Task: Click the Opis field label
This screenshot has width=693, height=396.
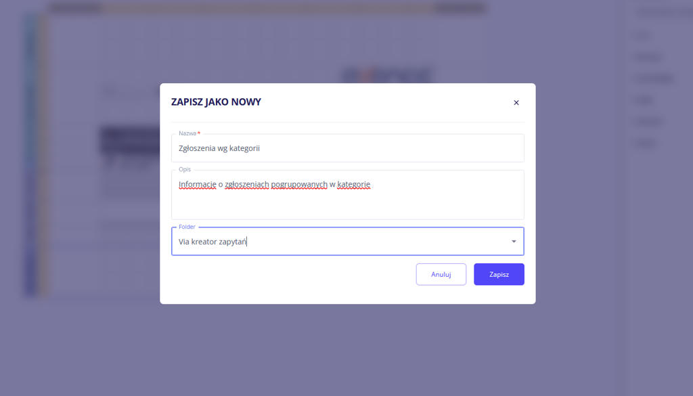Action: point(185,169)
